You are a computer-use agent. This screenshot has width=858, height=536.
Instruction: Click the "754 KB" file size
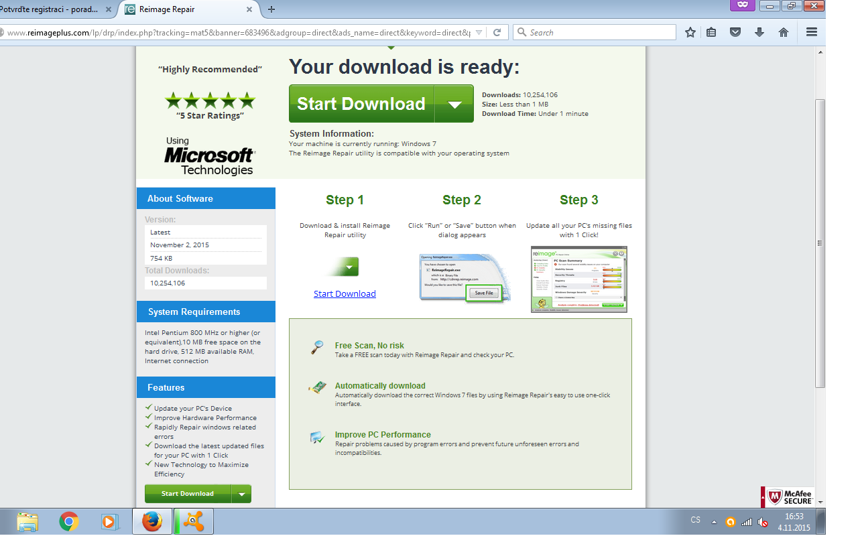[161, 258]
